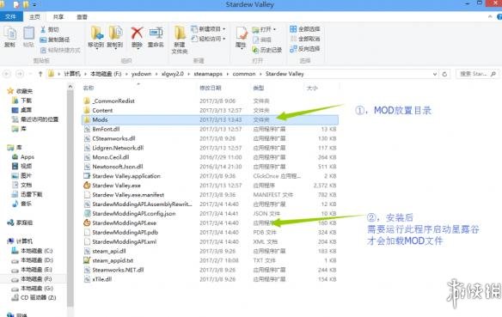
Task: Click the Up one level arrow
Action: pos(40,74)
